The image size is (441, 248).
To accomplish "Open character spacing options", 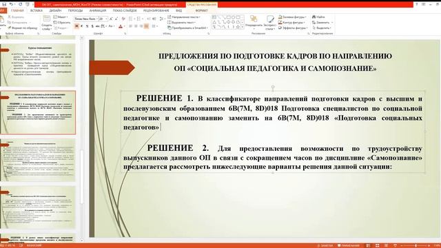I will (103, 26).
